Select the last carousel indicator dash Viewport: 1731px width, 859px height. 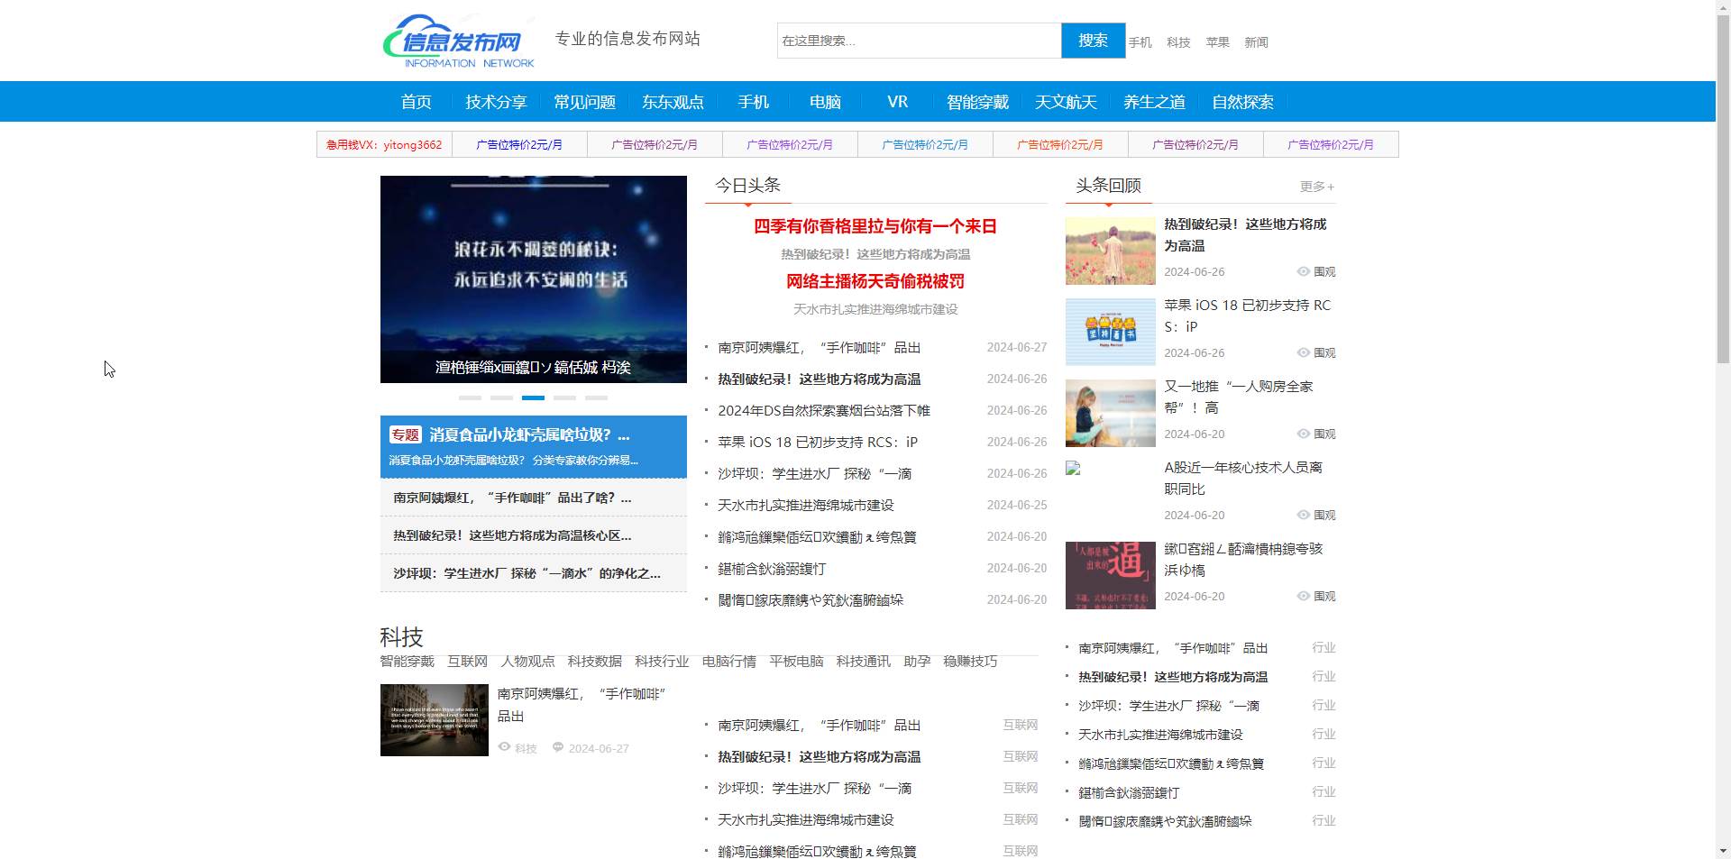tap(596, 398)
